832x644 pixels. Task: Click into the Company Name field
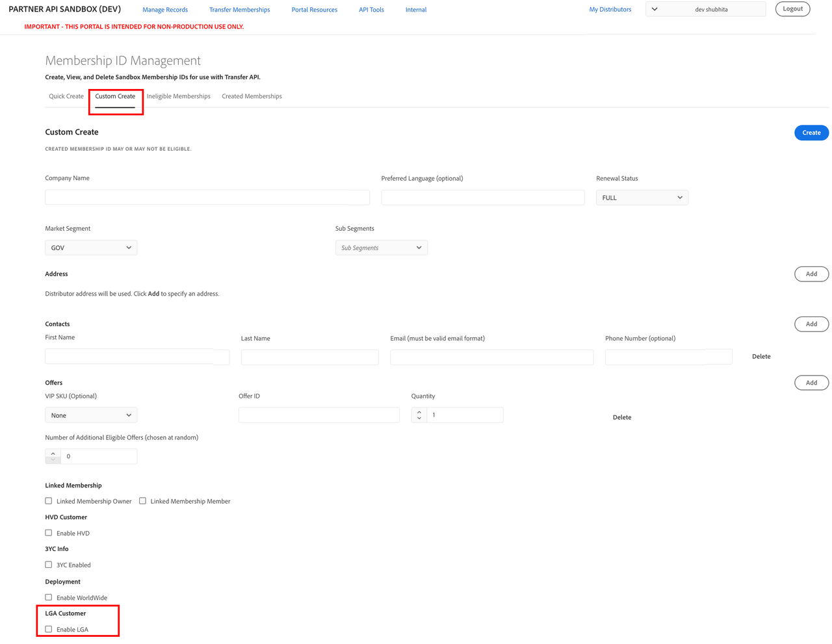207,198
